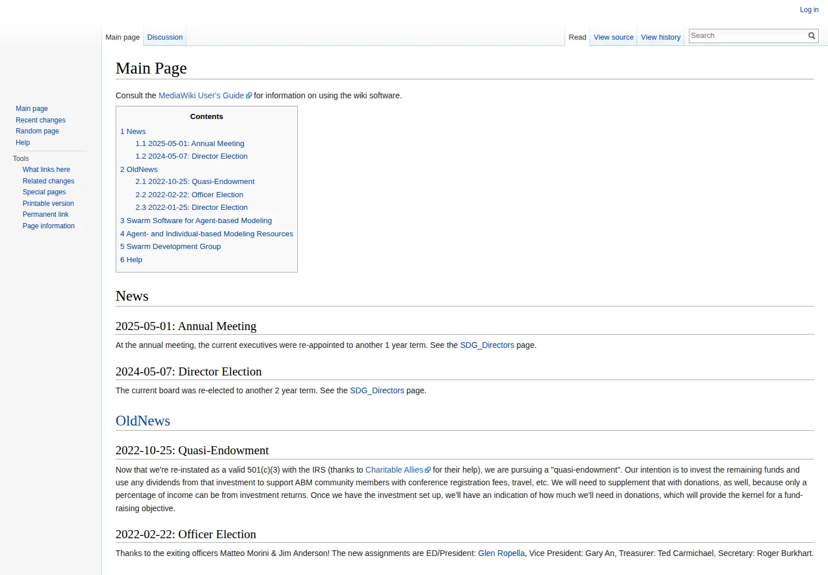This screenshot has height=575, width=828.
Task: Select the Main page tab
Action: pos(122,37)
